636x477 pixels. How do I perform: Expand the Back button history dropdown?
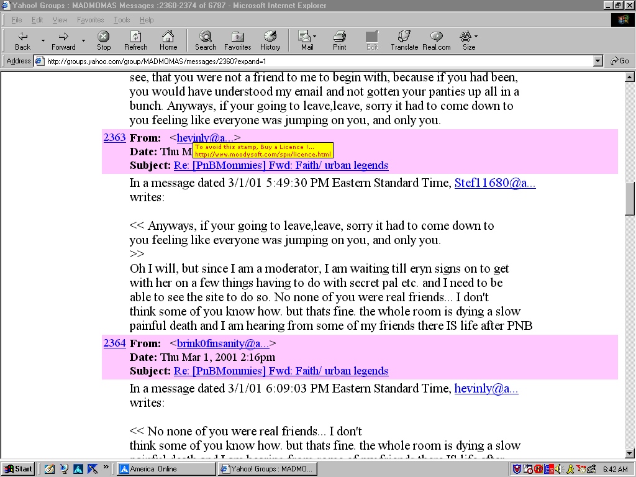click(x=43, y=40)
